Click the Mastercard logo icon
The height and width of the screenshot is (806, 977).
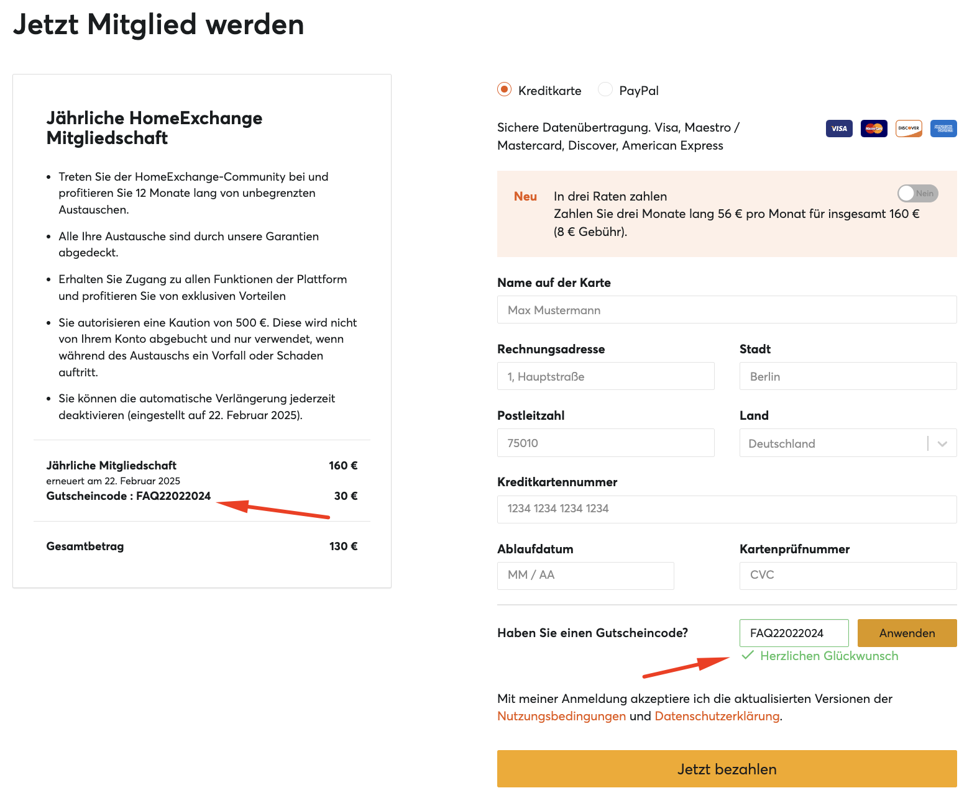874,129
